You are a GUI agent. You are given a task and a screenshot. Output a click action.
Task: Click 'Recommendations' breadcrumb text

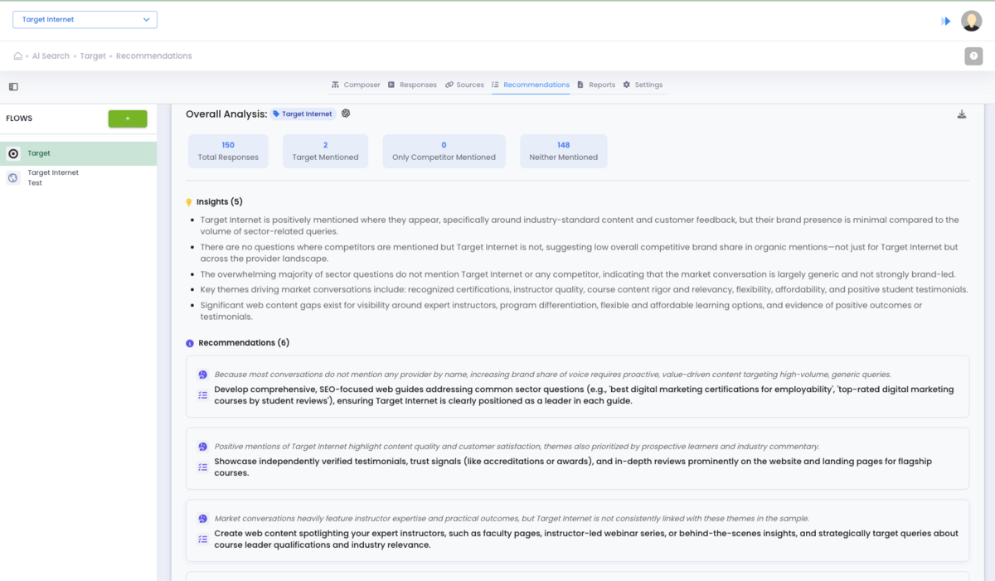point(154,56)
